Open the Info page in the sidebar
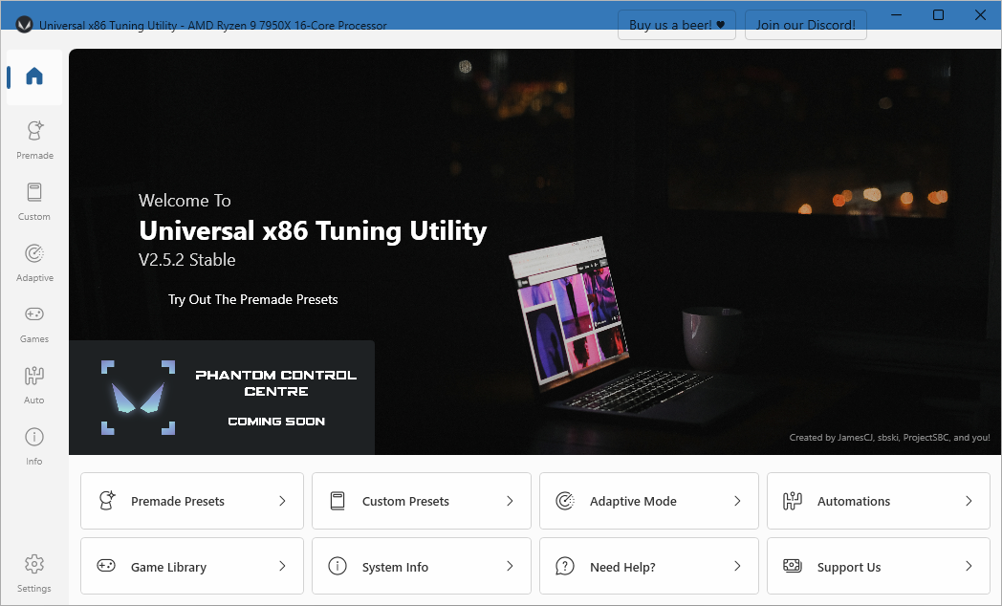The image size is (1002, 606). click(34, 446)
